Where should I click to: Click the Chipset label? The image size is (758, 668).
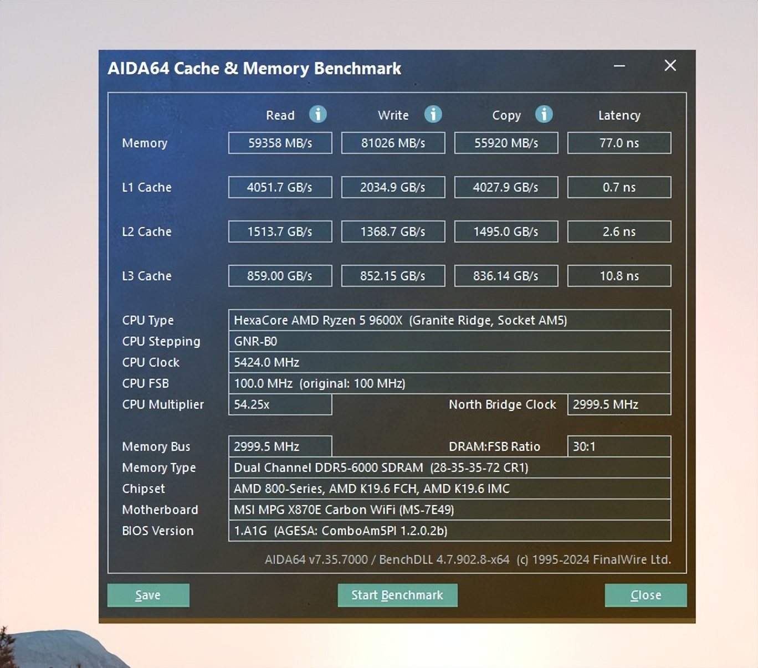point(144,489)
